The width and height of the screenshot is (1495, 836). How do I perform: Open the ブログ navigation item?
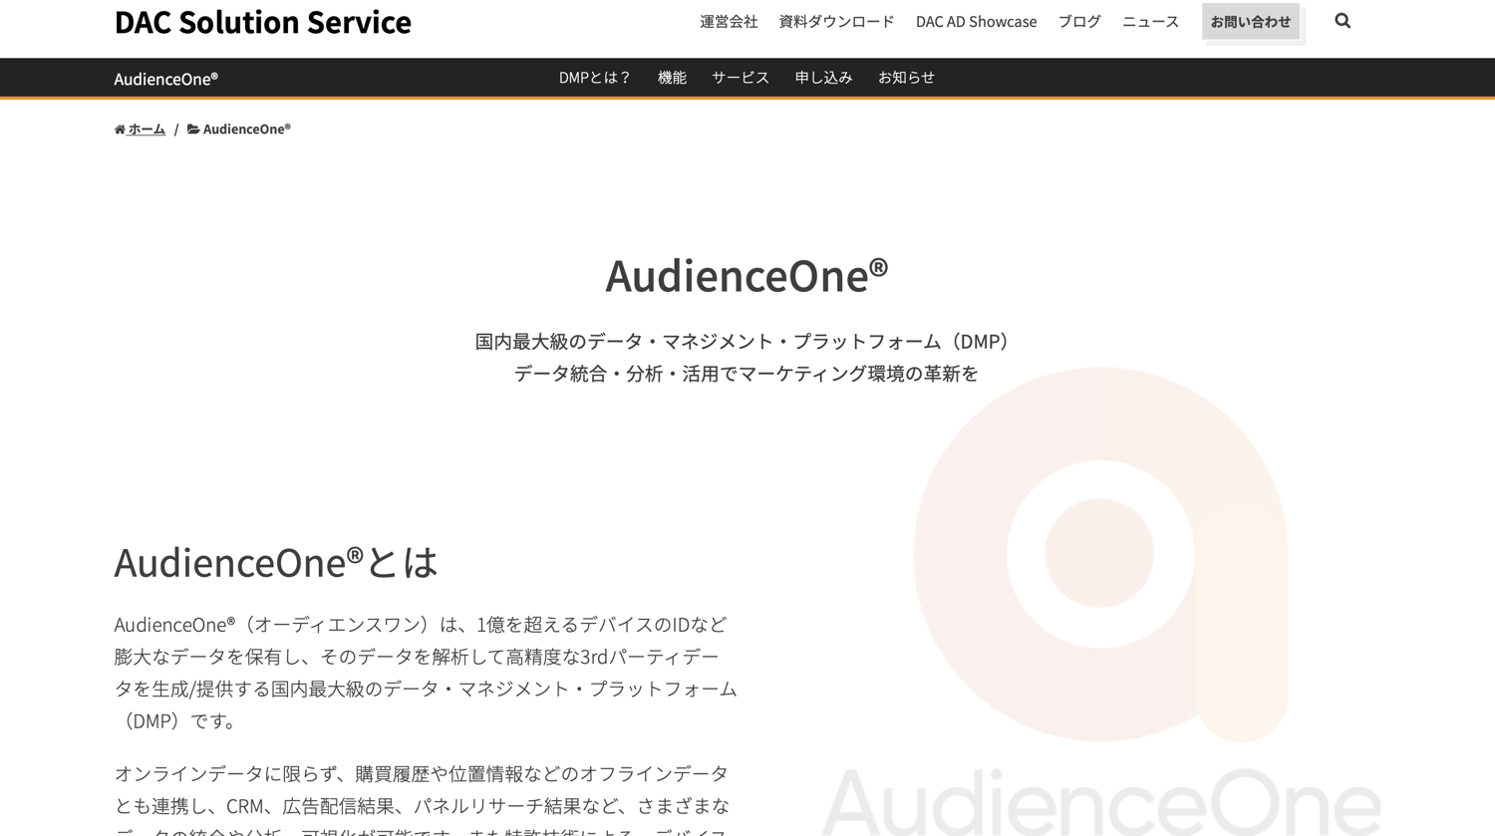[1079, 21]
